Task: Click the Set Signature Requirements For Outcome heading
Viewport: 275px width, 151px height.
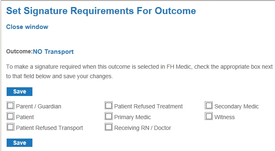Action: 101,11
